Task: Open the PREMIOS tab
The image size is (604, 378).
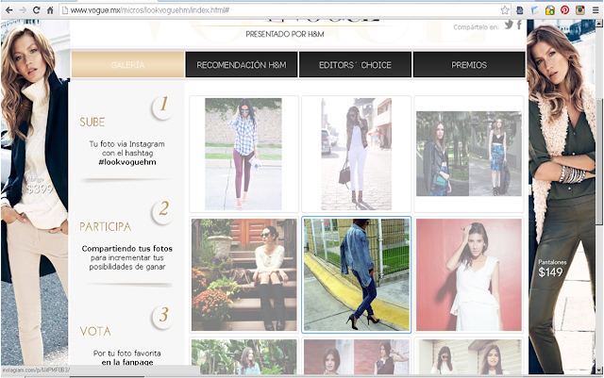Action: click(469, 65)
